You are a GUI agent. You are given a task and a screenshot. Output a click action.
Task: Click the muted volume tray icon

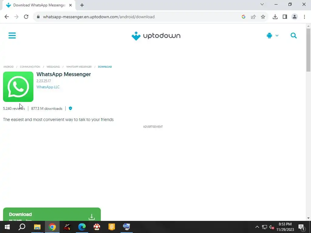[x=272, y=227]
